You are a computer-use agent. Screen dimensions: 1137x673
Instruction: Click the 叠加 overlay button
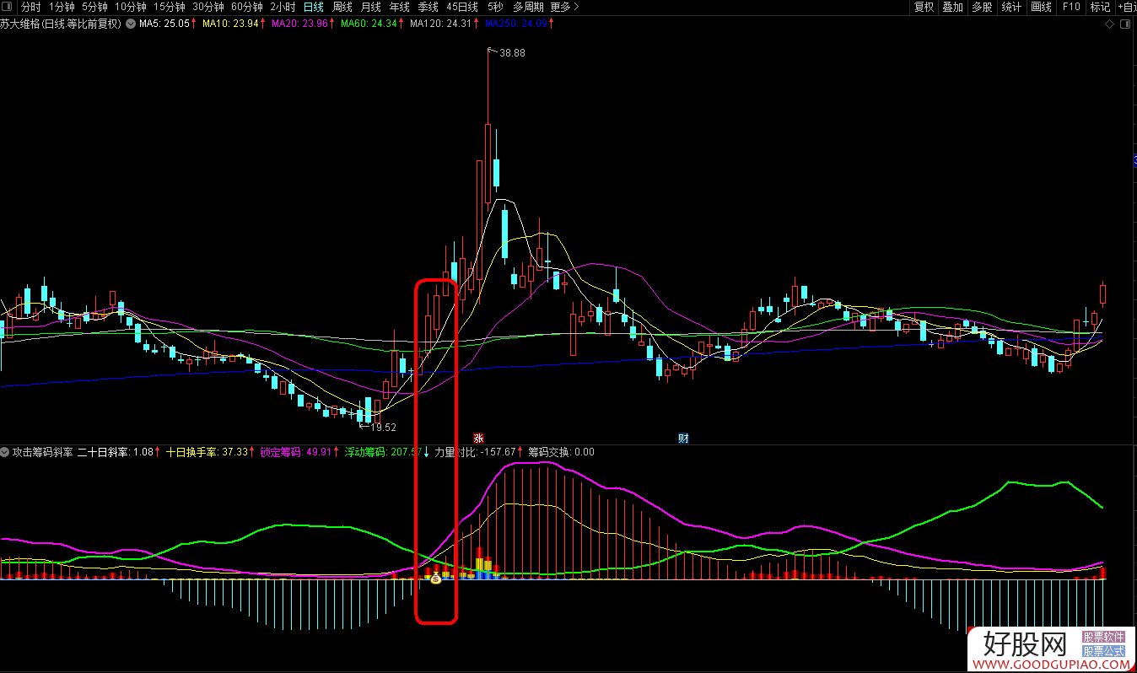click(x=953, y=7)
